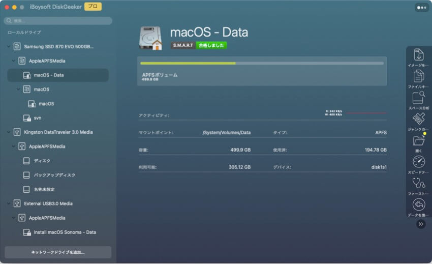Click the Samsung SSD 870 EVO disk icon

click(x=17, y=46)
